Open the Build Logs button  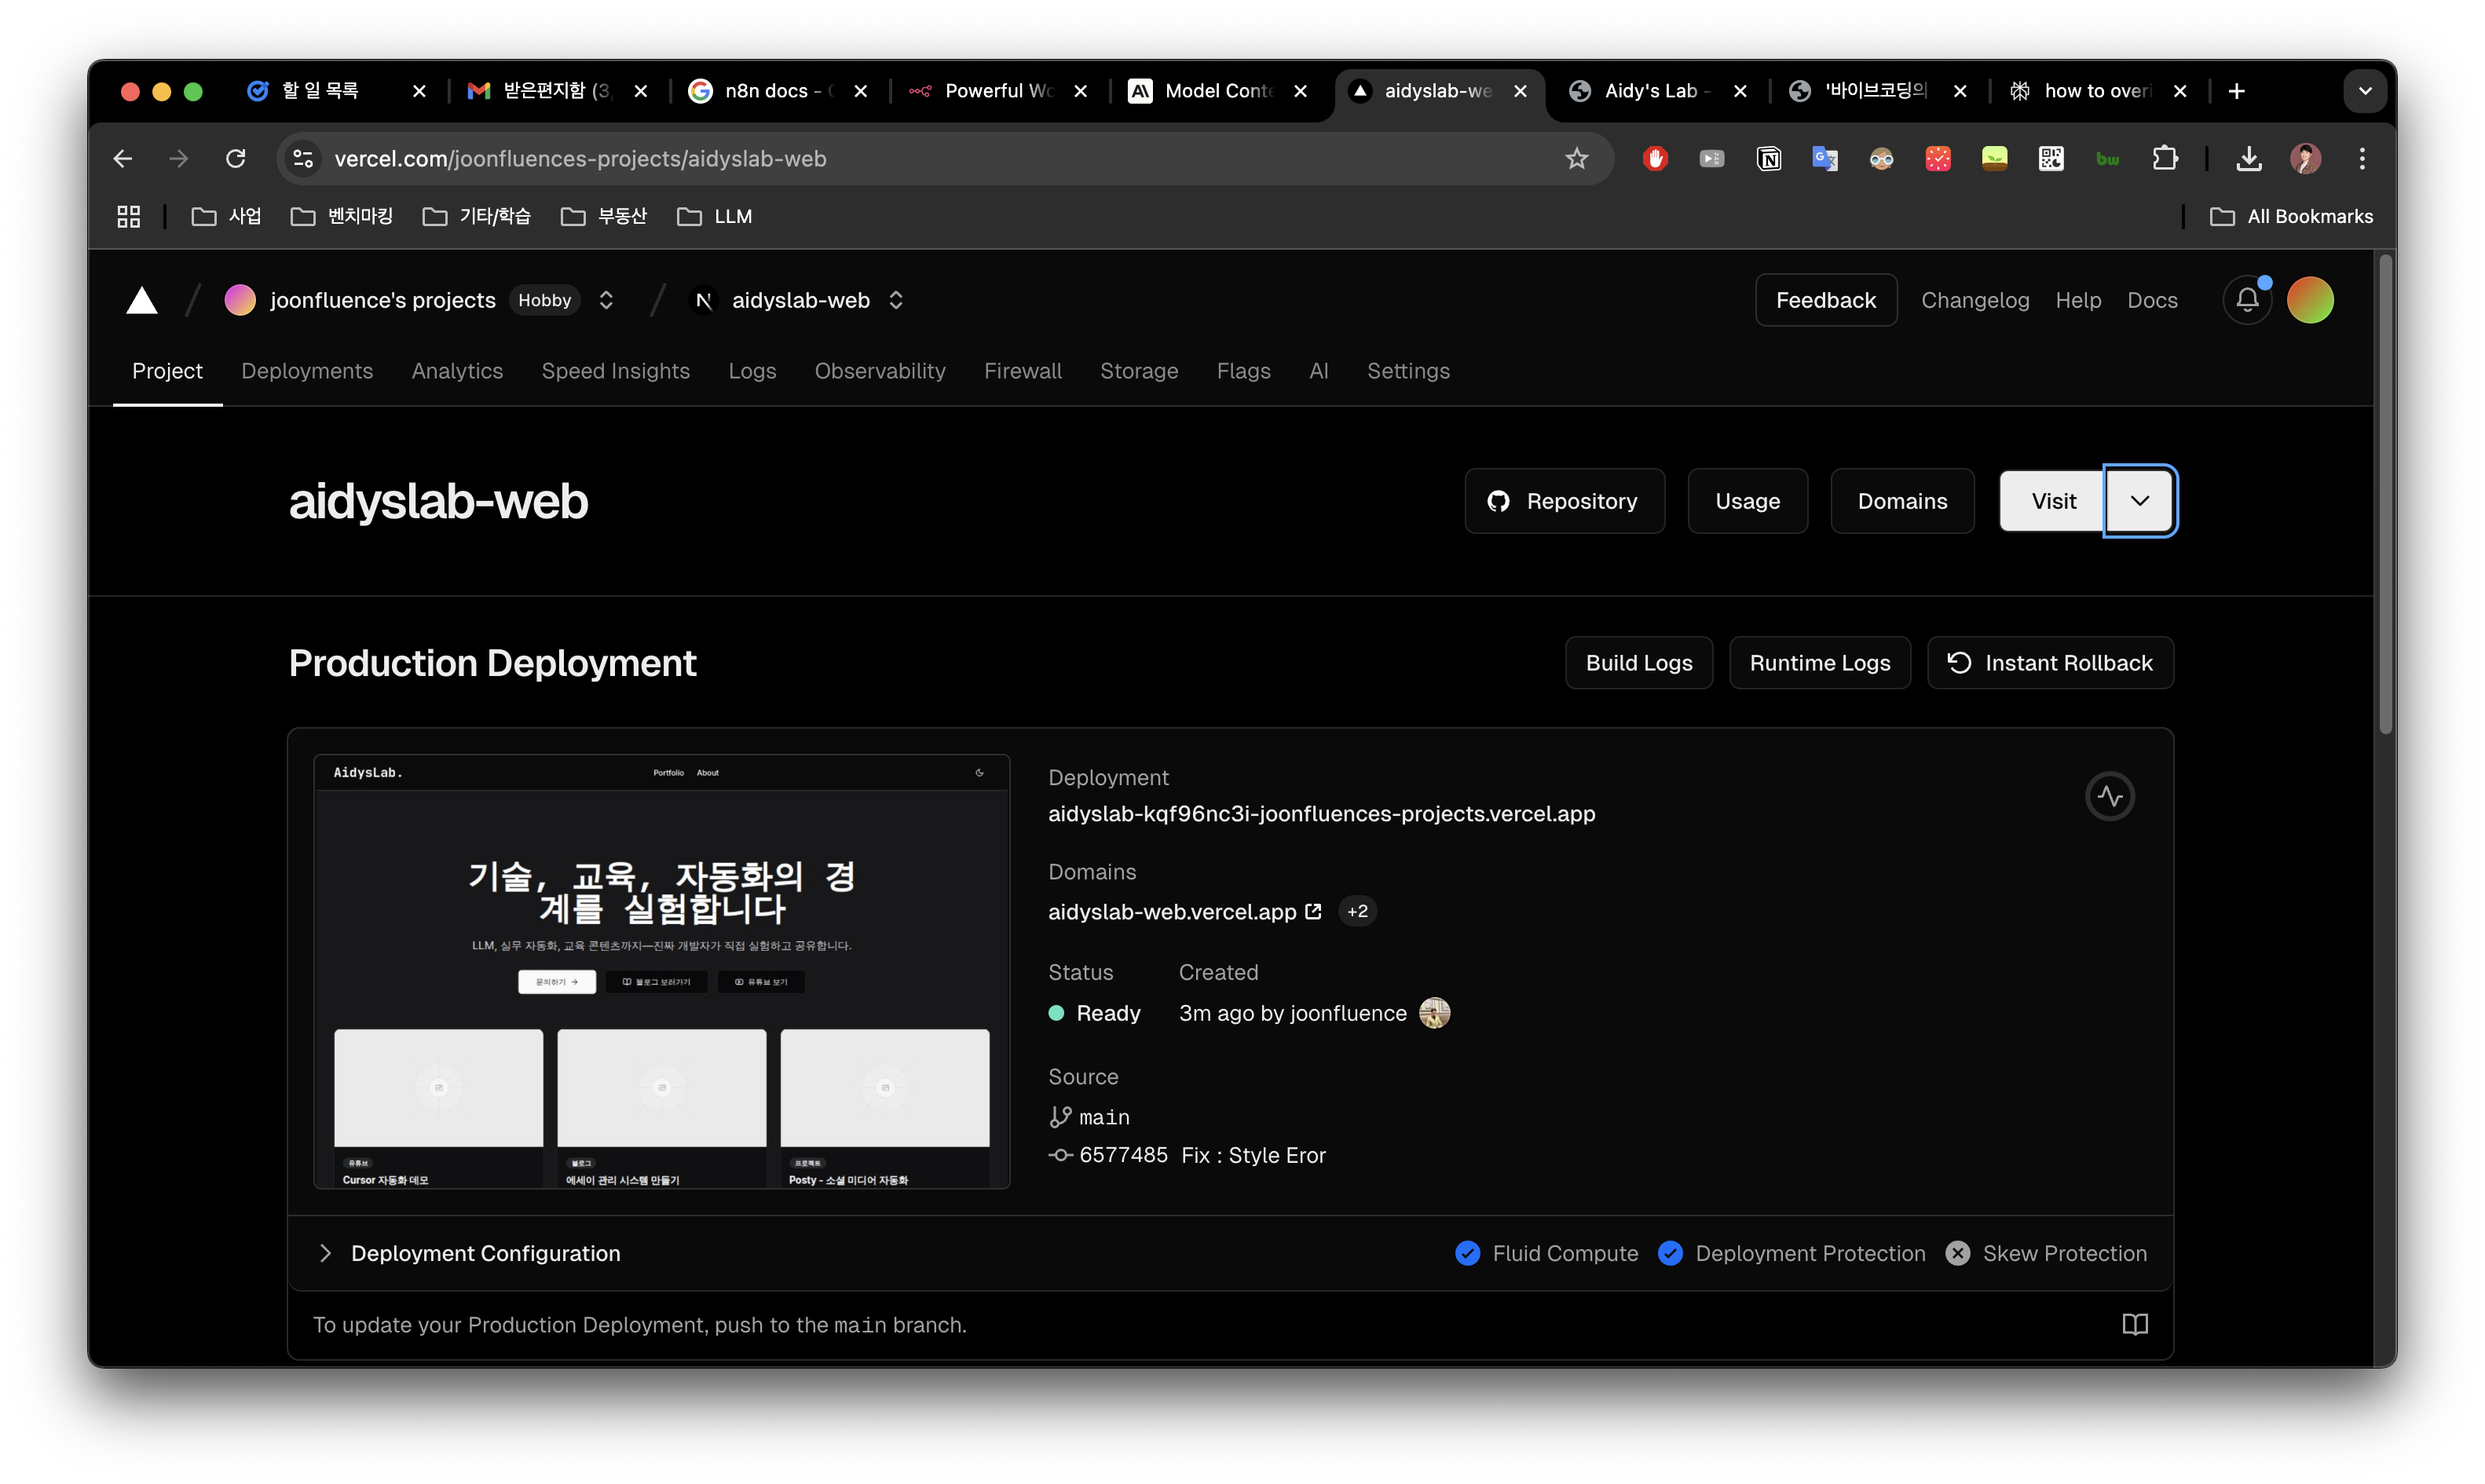[1638, 663]
